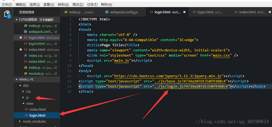Viewport: 272px width, 127px height.
Task: Open 帮助(H) menu
Action: tap(106, 5)
